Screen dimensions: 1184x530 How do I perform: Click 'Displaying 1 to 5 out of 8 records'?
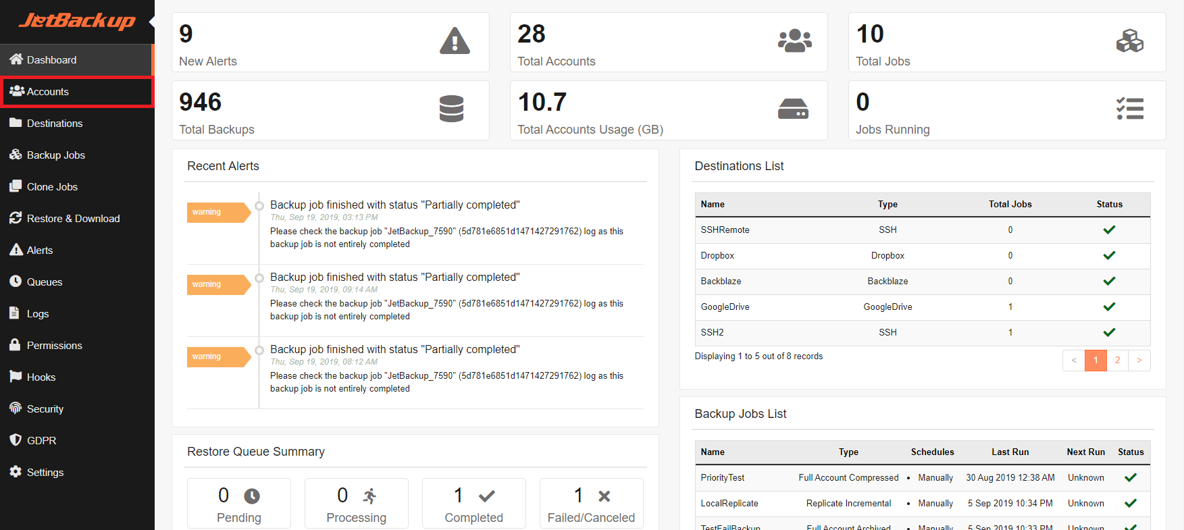(x=758, y=356)
